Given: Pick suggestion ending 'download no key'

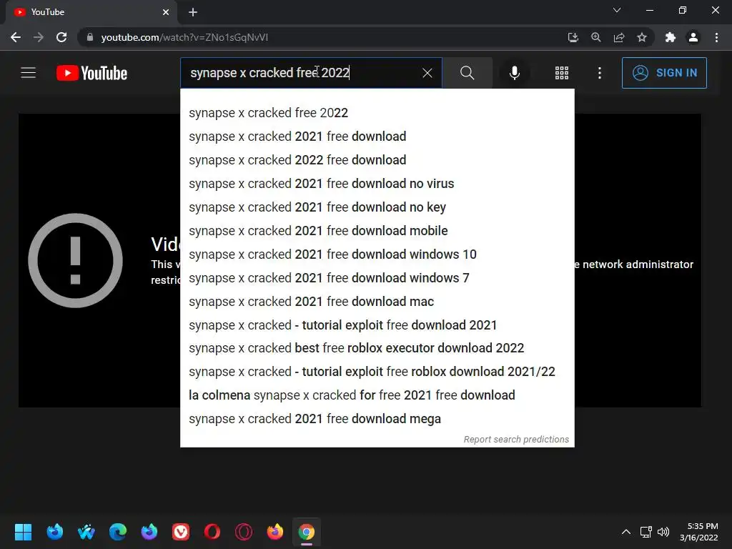Looking at the screenshot, I should point(377,207).
